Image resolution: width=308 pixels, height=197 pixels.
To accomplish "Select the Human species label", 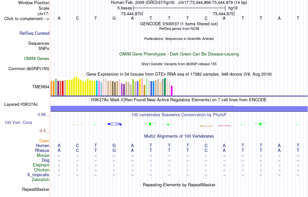I will pos(42,145).
